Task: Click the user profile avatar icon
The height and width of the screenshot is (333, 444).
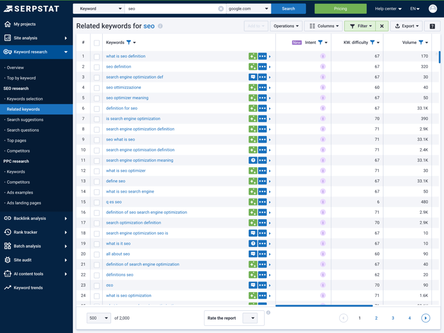Action: (x=433, y=9)
